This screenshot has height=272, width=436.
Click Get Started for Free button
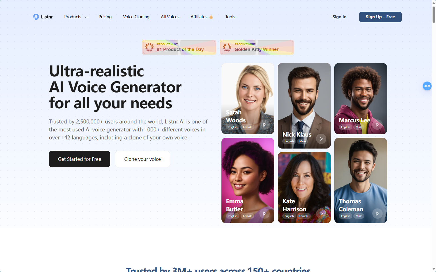point(79,159)
